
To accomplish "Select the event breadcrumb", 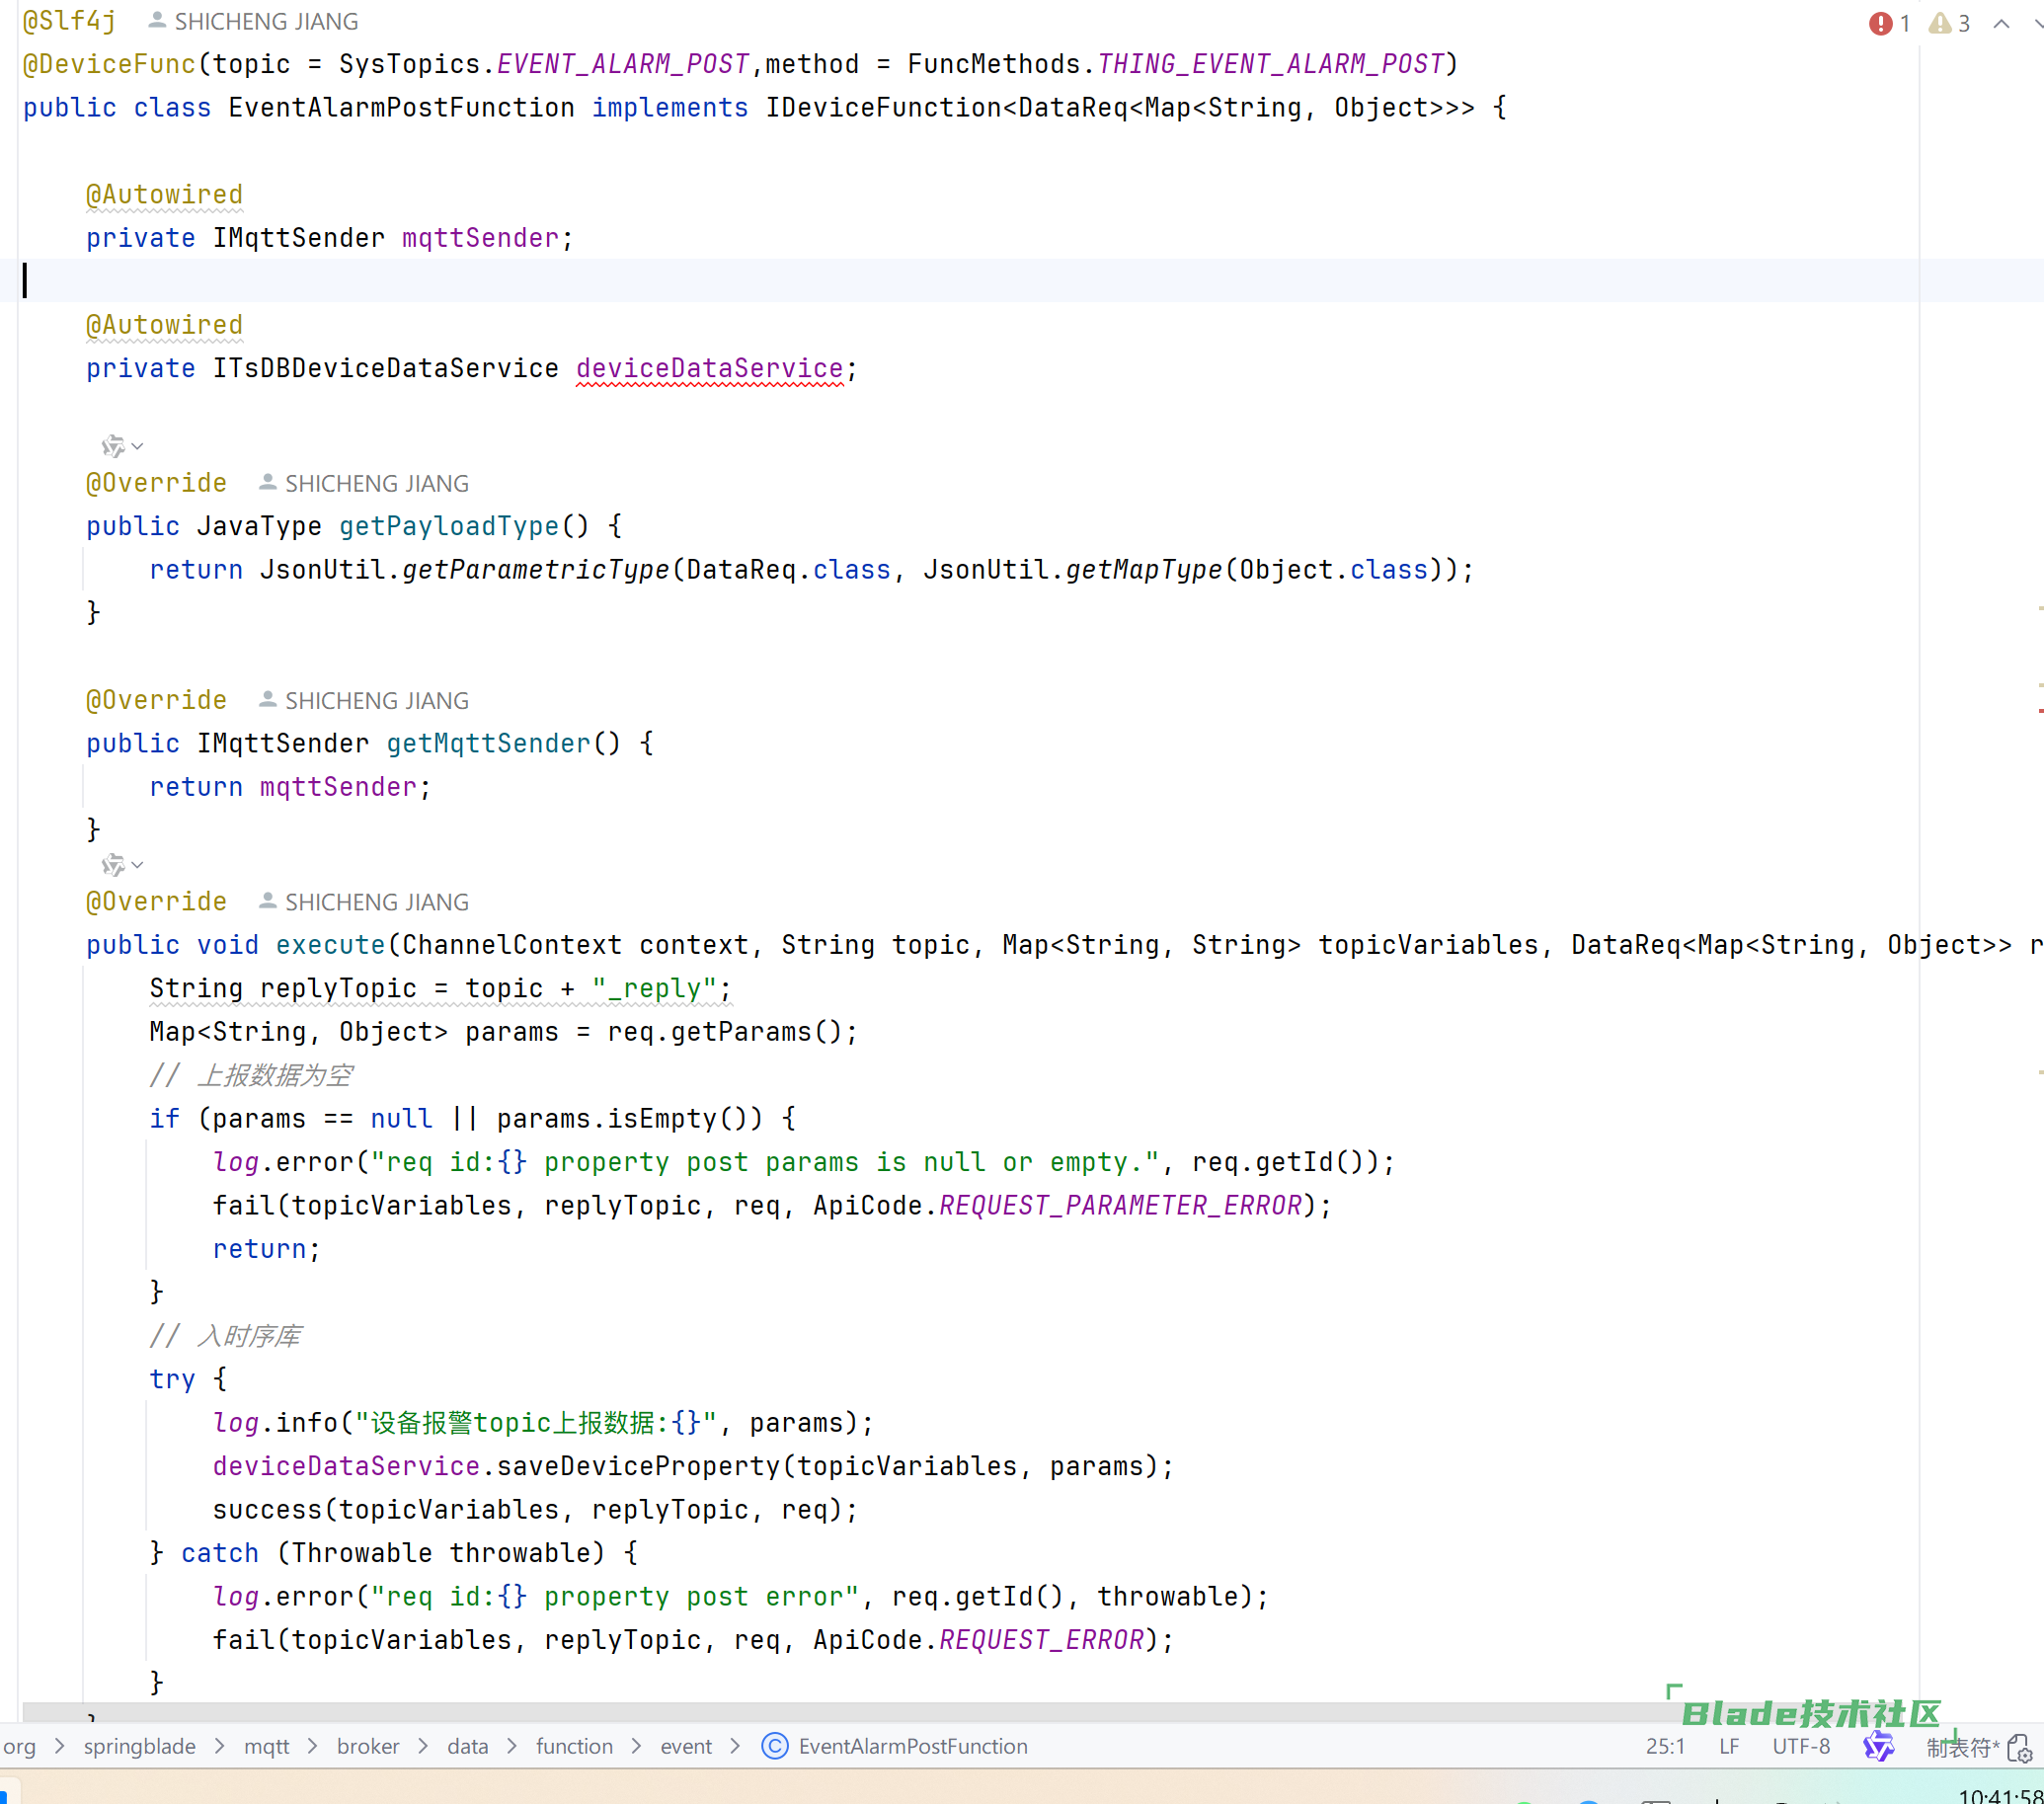I will 686,1746.
